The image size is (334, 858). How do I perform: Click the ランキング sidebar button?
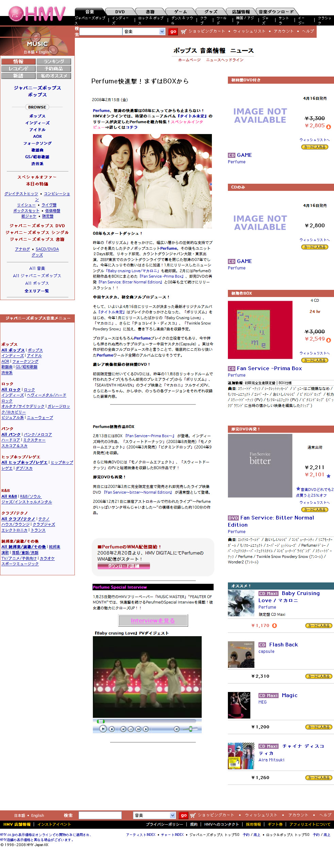54,62
